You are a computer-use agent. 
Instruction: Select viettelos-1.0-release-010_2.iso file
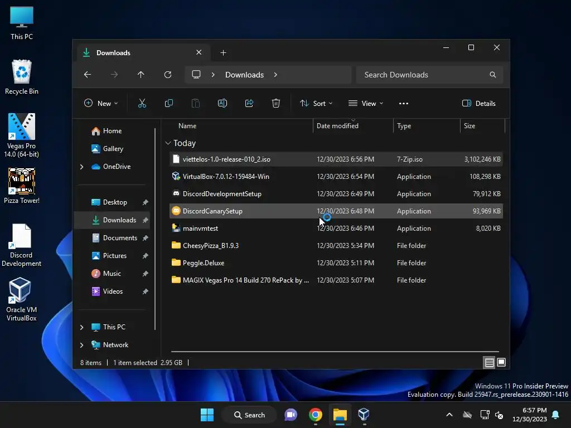(x=336, y=159)
